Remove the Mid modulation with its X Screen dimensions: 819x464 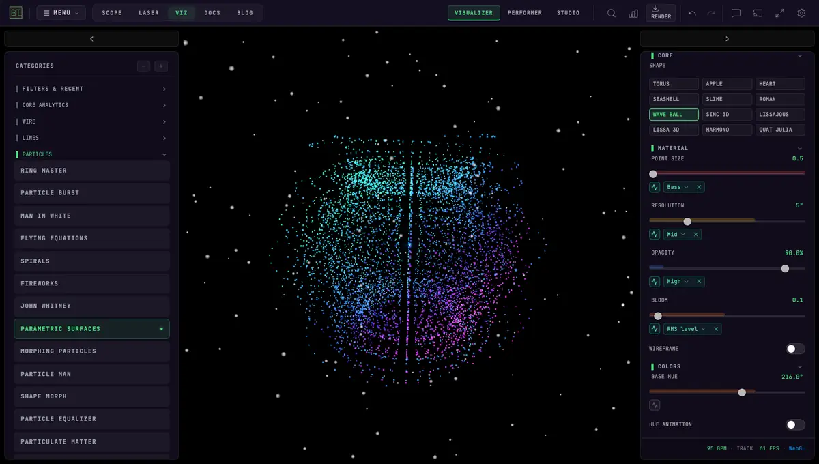(695, 234)
